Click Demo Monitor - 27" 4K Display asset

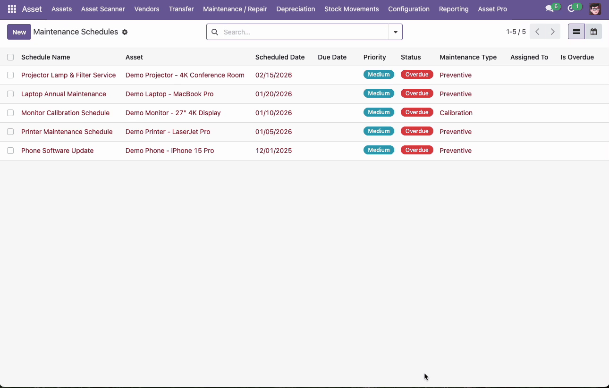pyautogui.click(x=173, y=113)
